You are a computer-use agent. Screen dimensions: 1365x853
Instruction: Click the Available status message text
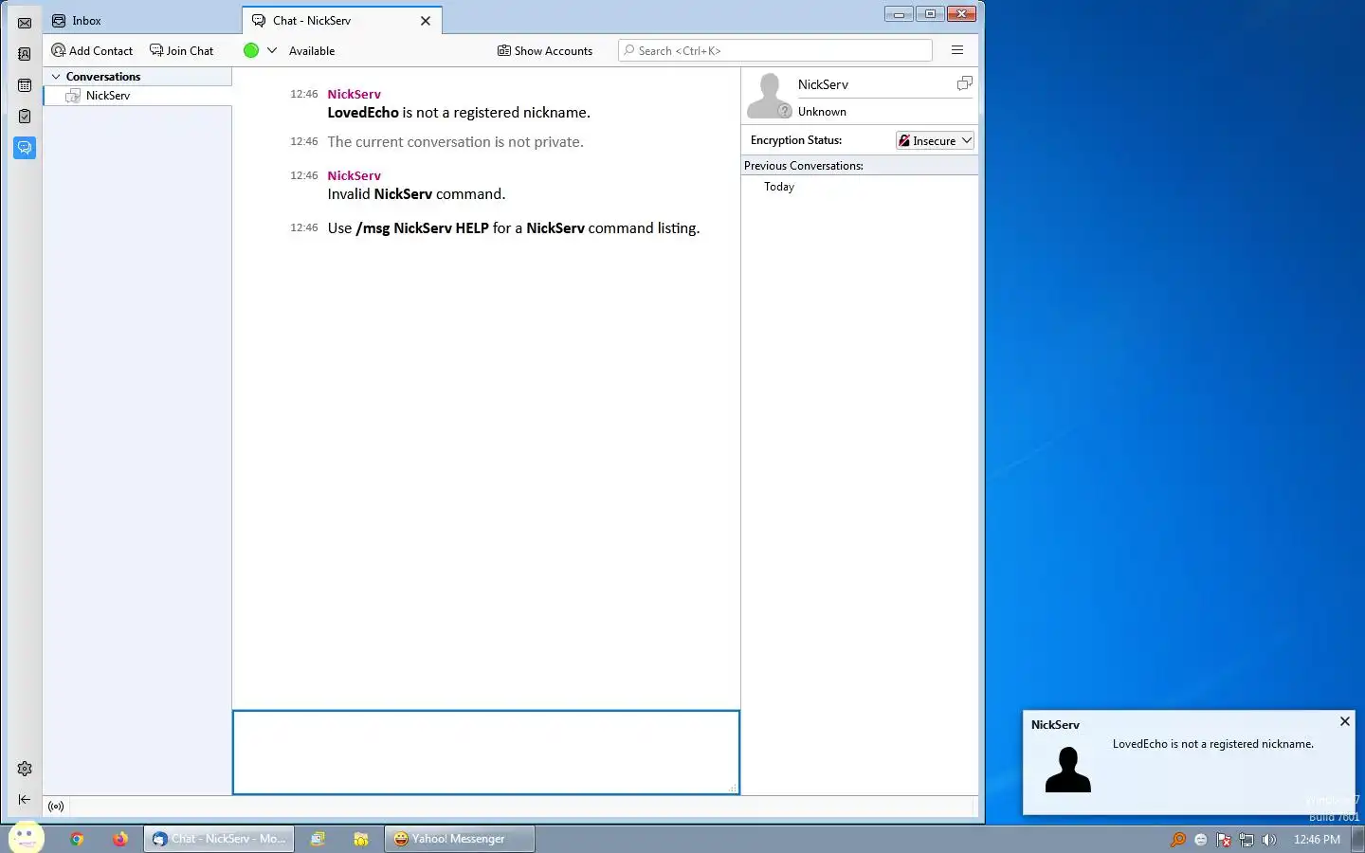click(312, 51)
